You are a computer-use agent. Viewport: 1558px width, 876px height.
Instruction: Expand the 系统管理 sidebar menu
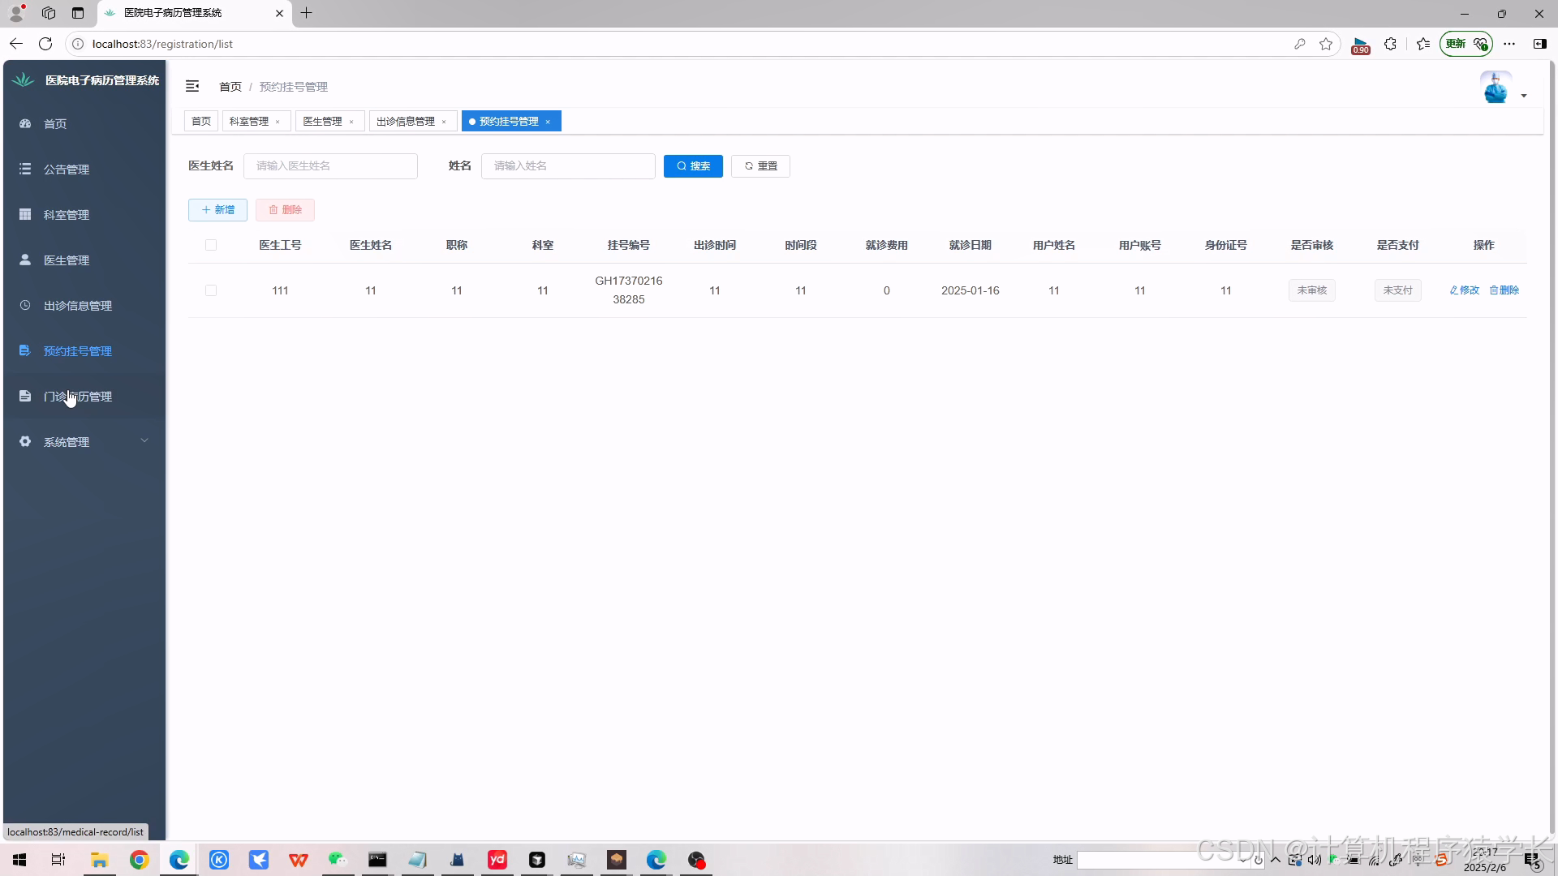pos(84,441)
